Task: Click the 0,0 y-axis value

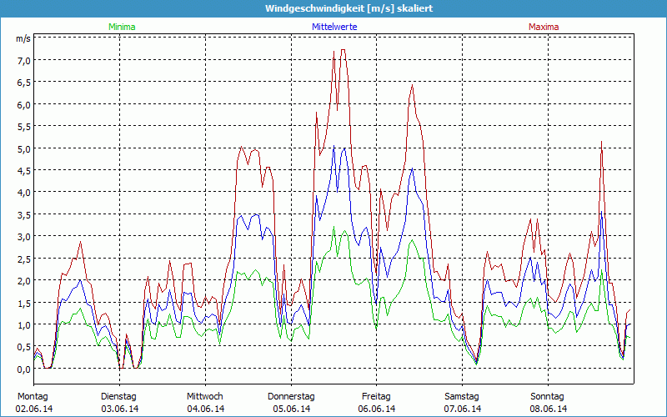Action: pyautogui.click(x=24, y=369)
